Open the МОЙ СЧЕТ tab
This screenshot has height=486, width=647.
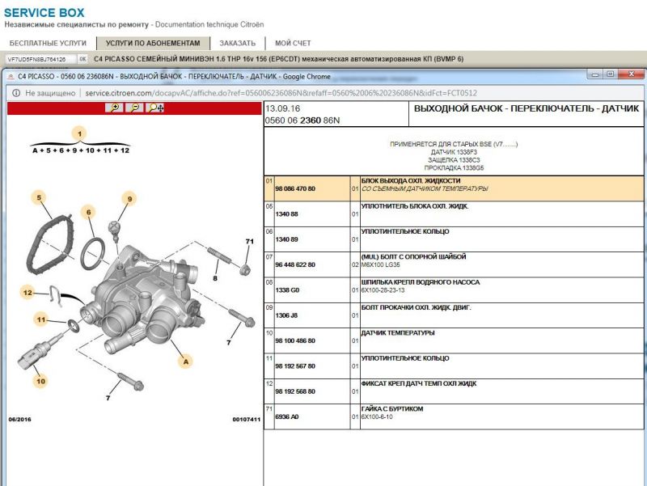[293, 43]
